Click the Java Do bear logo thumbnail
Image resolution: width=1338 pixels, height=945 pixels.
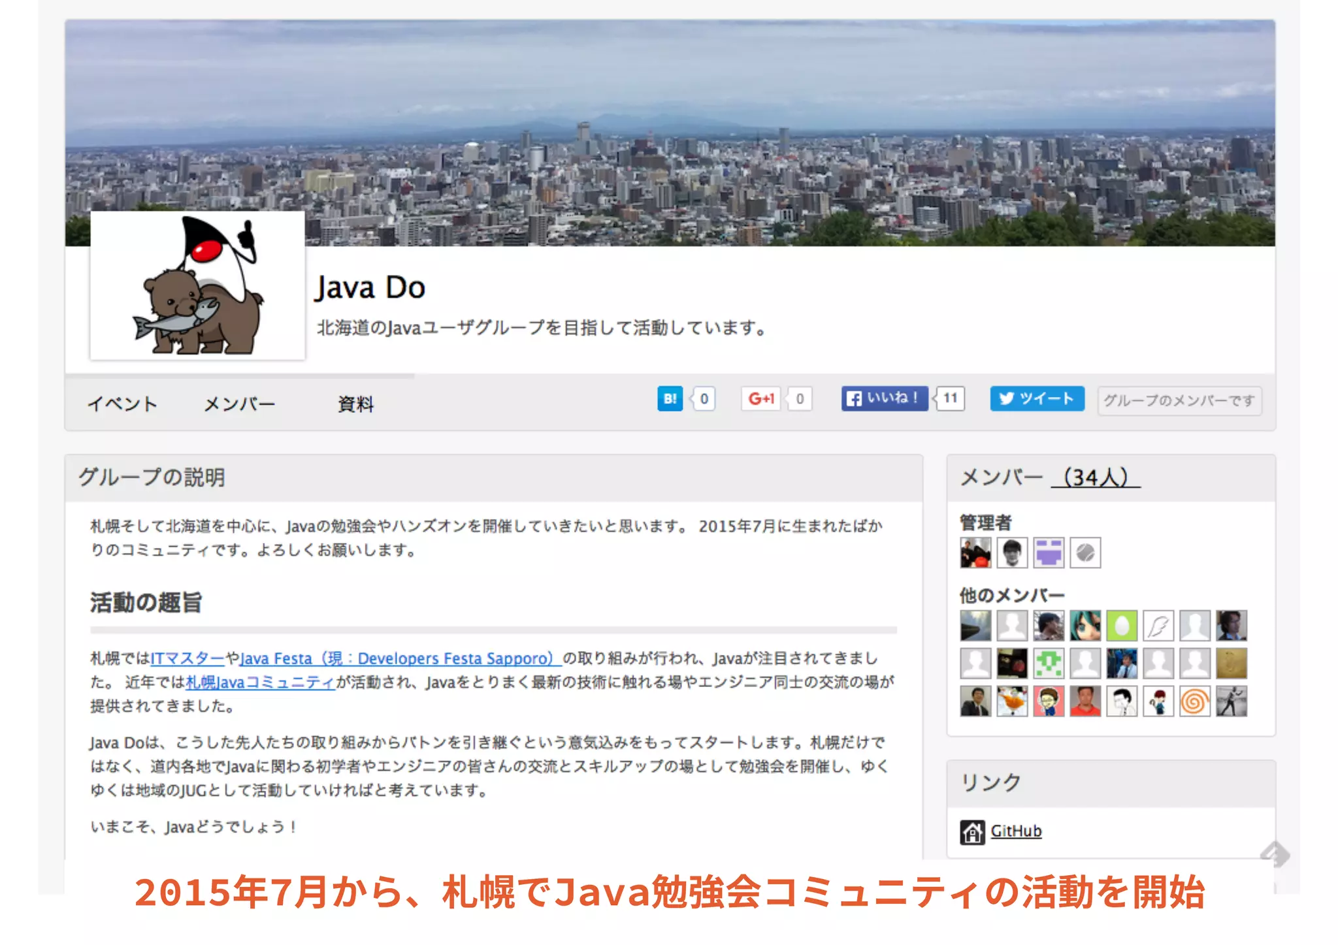point(197,286)
